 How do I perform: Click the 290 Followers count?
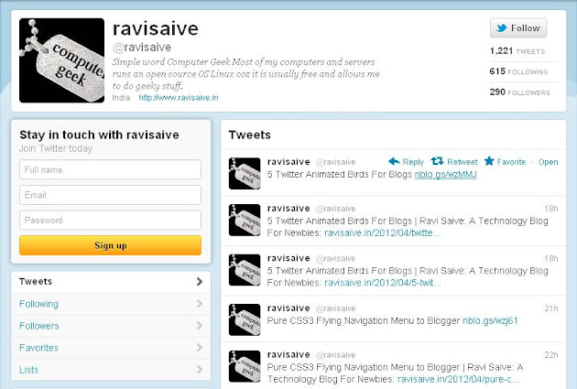pos(519,92)
